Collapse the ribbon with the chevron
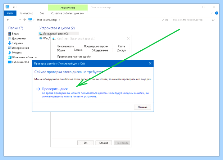The width and height of the screenshot is (223, 160). point(211,13)
